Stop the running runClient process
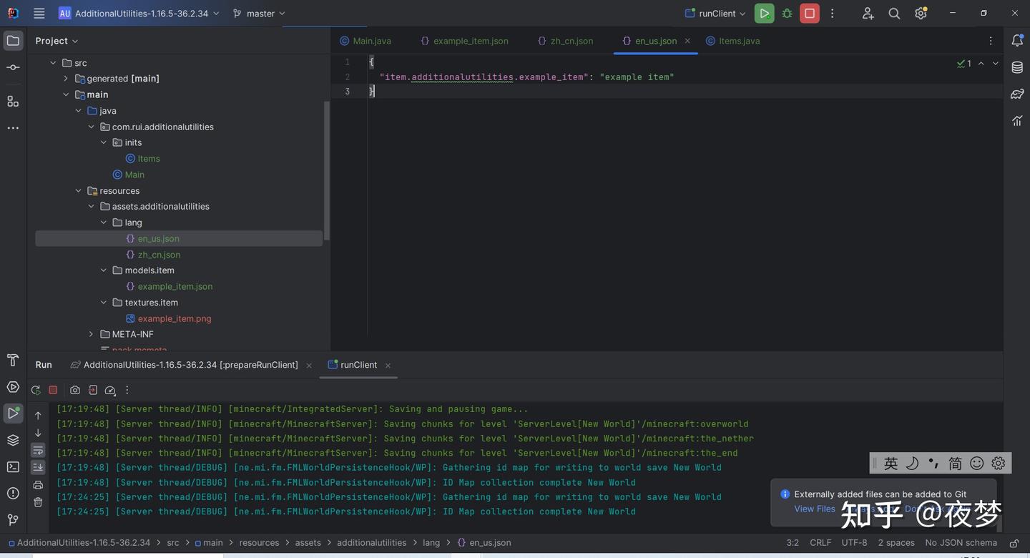 810,14
